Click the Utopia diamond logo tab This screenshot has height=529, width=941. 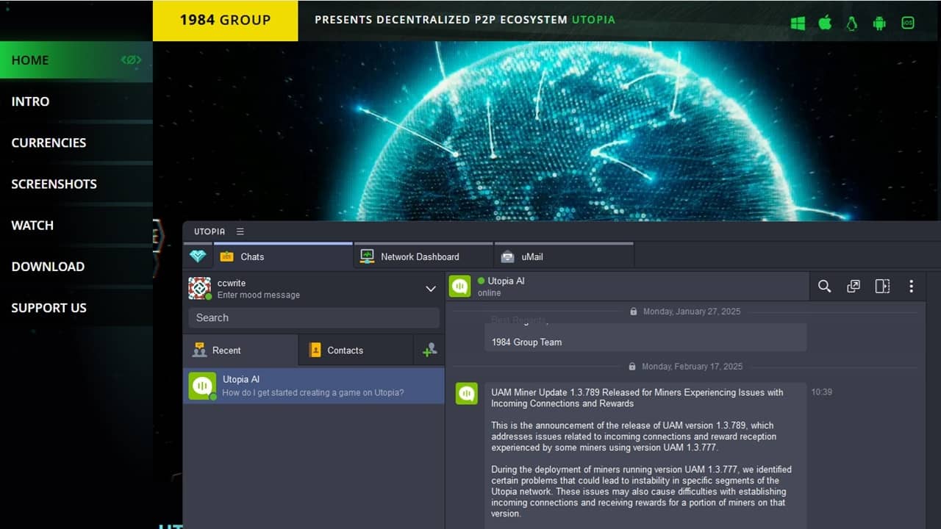pyautogui.click(x=198, y=256)
